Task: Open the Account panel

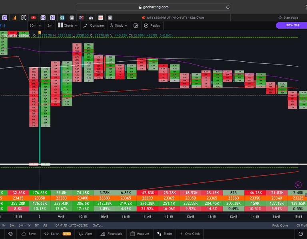Action: pos(140,234)
